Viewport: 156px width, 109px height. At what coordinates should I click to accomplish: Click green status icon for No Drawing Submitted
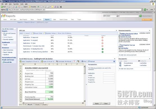103,52
